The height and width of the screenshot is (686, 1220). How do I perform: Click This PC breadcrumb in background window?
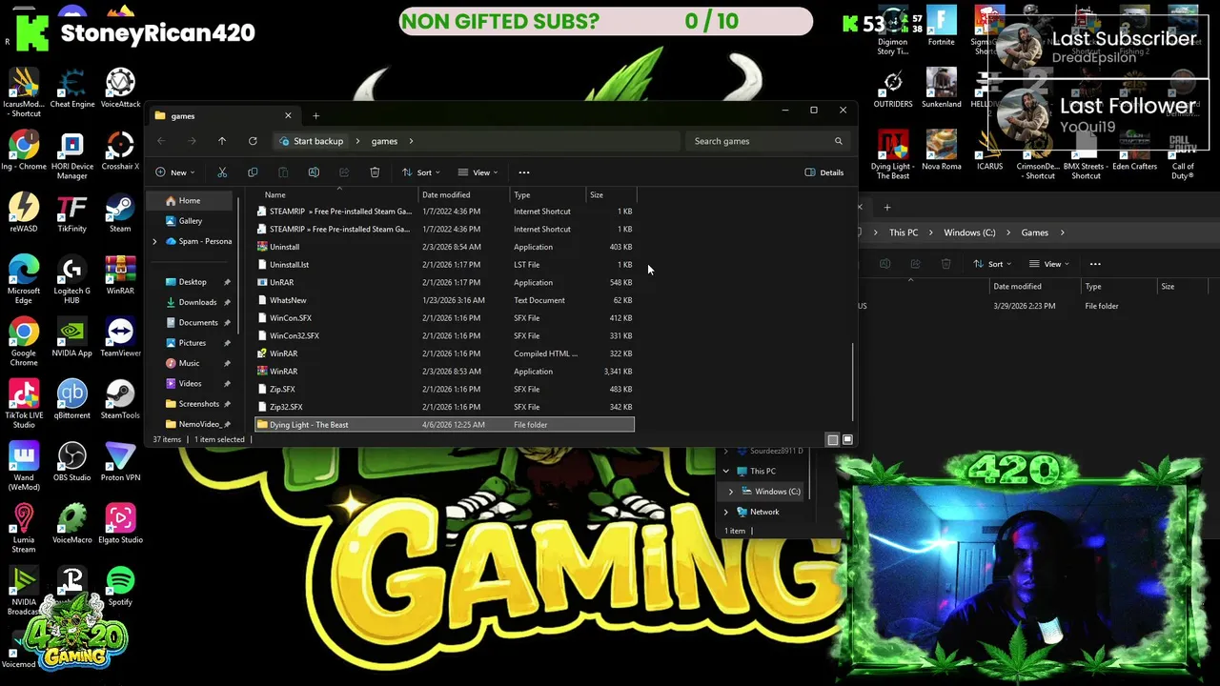click(904, 232)
